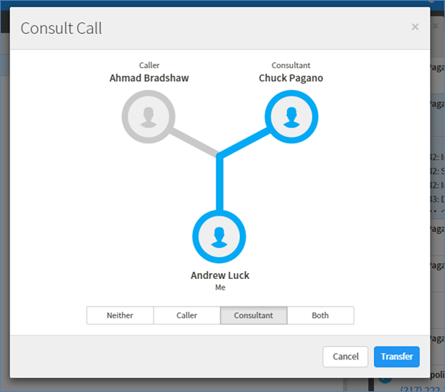
Task: Click the Consult Call dialog title
Action: coord(61,28)
